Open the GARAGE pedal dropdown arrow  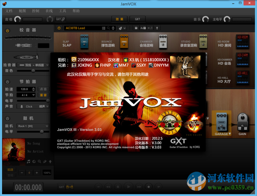tap(230, 134)
